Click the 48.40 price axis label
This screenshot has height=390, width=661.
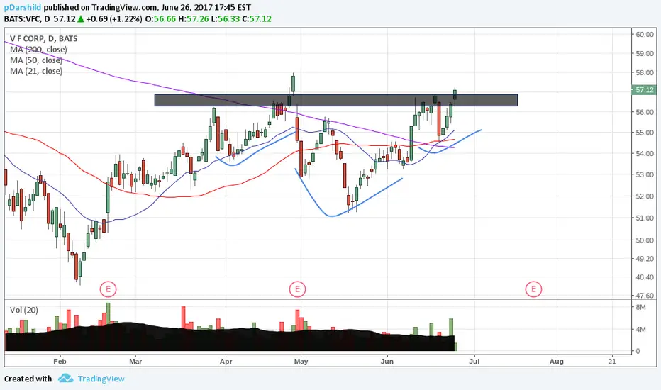645,277
